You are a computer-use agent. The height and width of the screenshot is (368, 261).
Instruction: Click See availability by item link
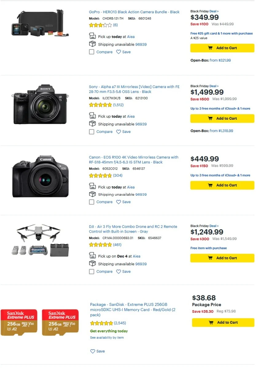coord(107,338)
